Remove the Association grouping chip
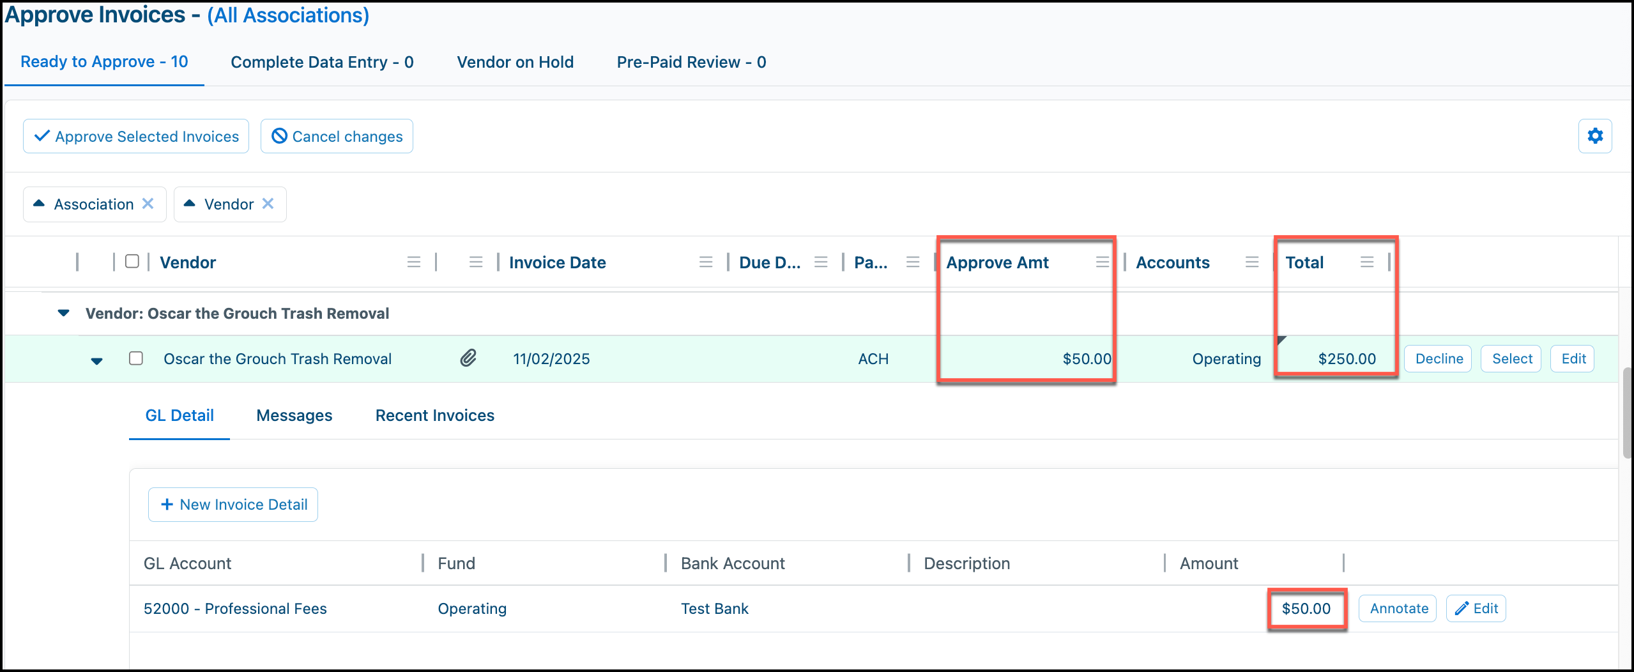Viewport: 1634px width, 672px height. [x=148, y=204]
